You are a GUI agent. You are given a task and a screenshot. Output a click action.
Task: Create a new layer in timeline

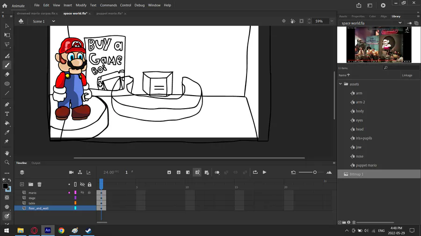(x=22, y=184)
